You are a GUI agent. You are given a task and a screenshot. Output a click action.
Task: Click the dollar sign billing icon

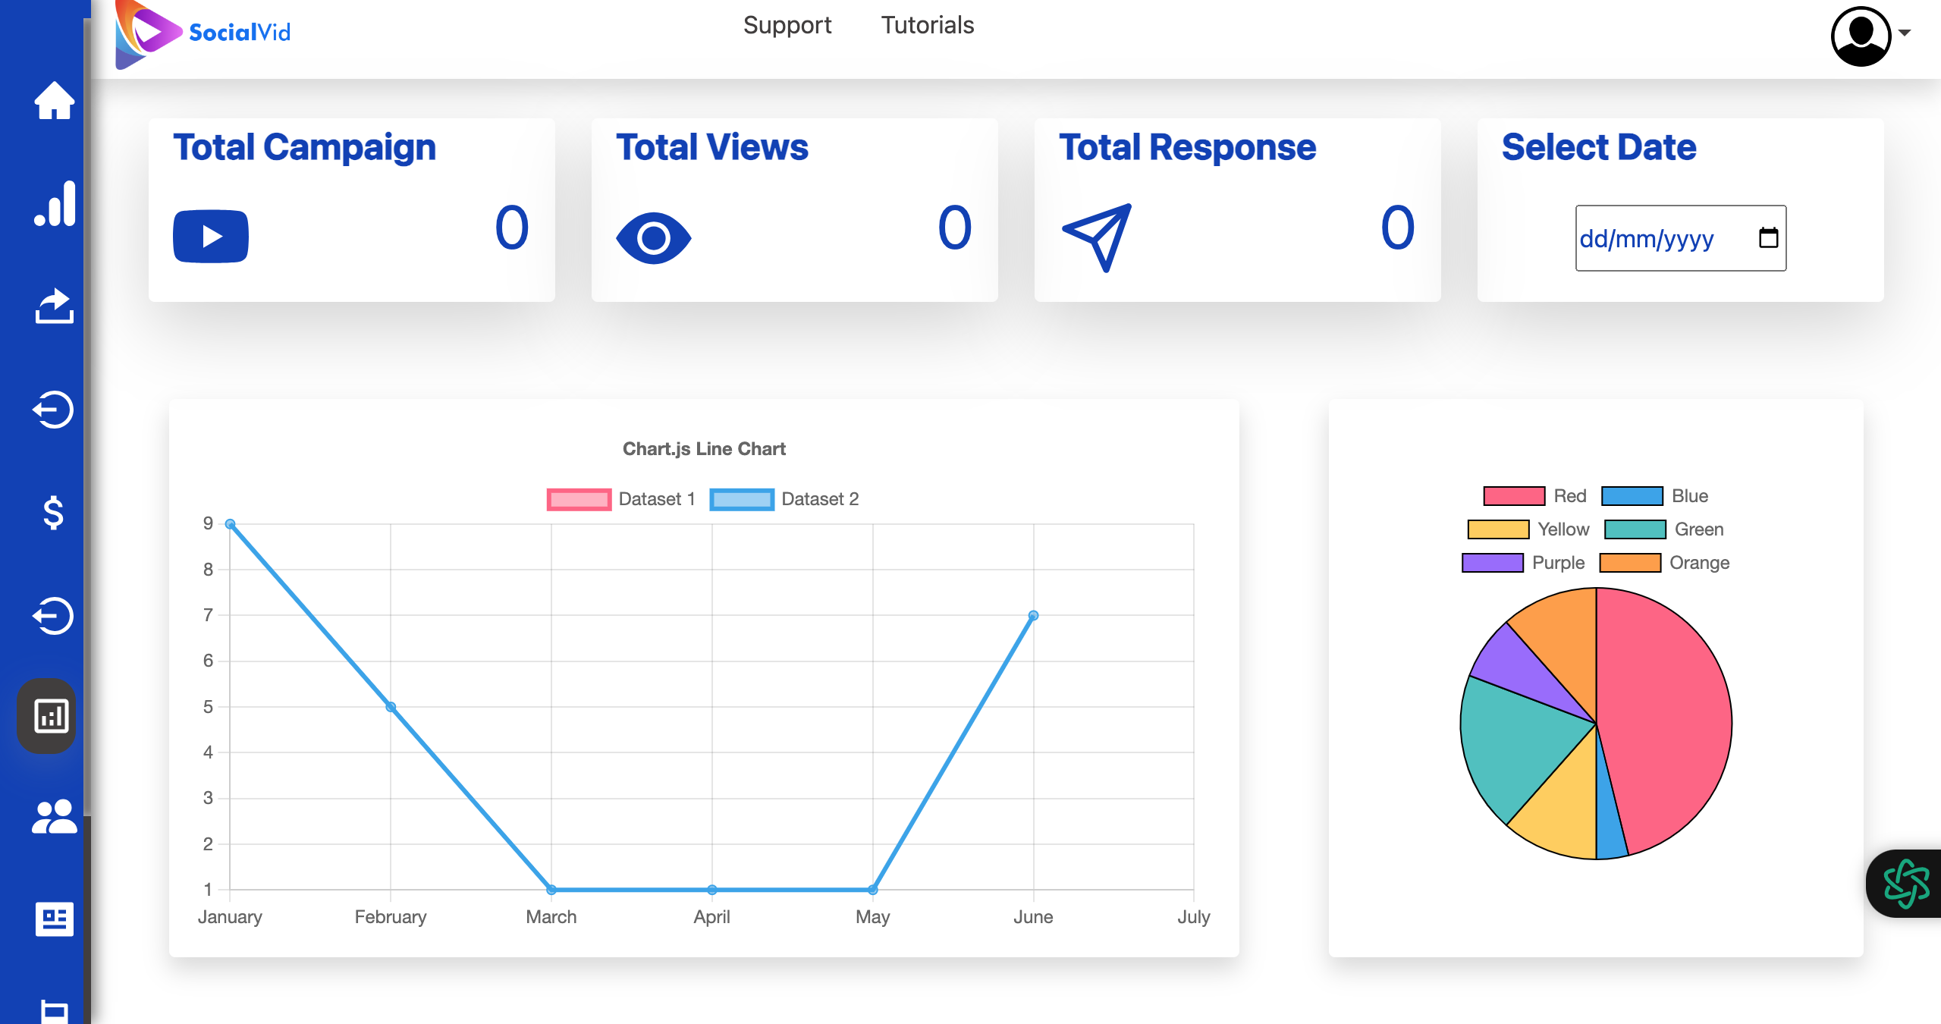tap(53, 513)
